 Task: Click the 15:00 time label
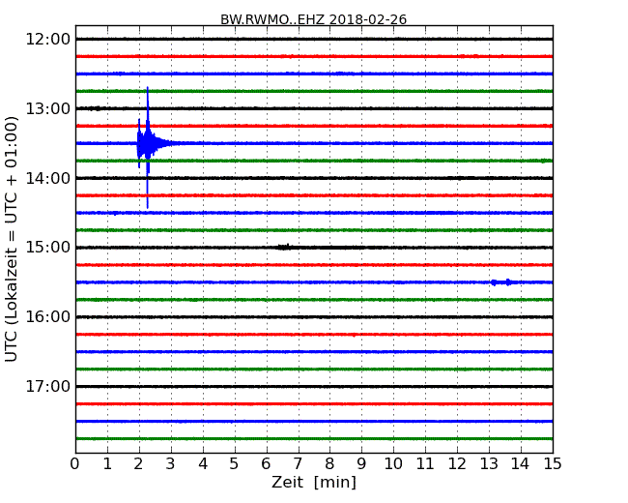48,248
